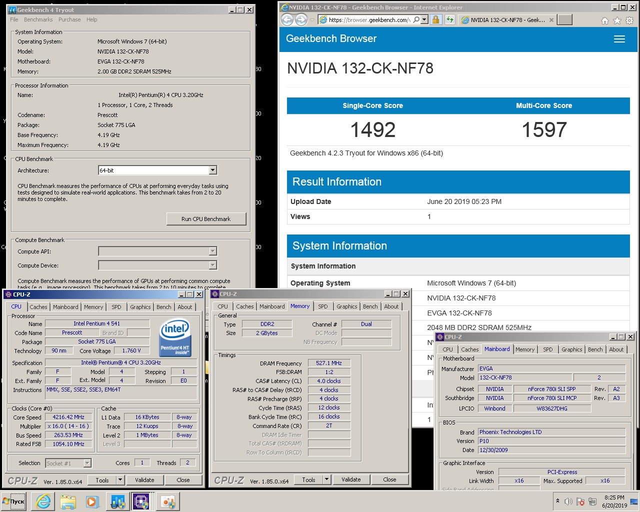Show hidden system tray icons

click(557, 501)
